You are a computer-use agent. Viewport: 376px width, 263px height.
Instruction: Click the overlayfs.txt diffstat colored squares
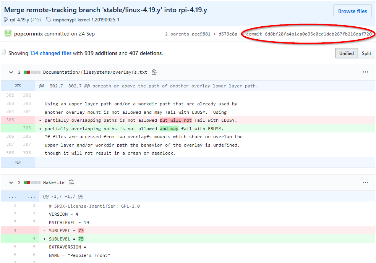[32, 72]
